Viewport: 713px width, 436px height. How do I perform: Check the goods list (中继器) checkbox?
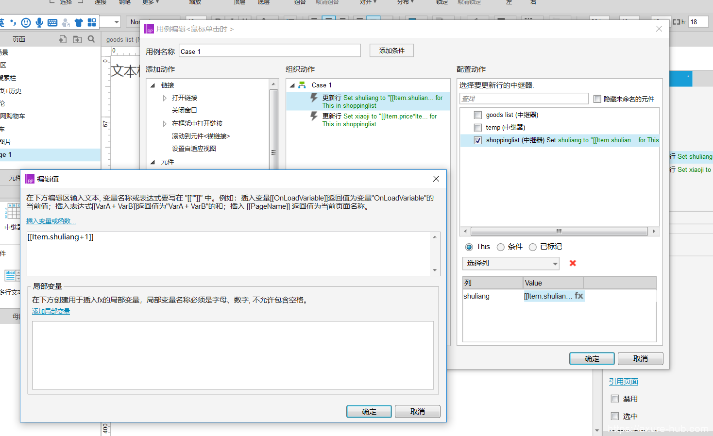click(x=478, y=115)
